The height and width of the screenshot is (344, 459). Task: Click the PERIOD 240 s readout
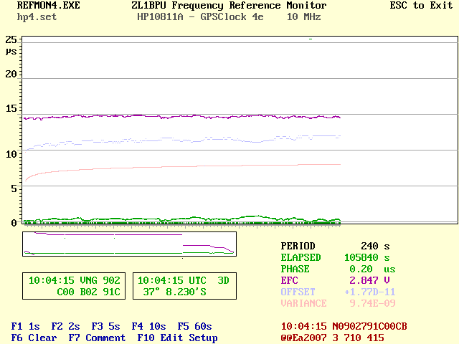coord(336,246)
